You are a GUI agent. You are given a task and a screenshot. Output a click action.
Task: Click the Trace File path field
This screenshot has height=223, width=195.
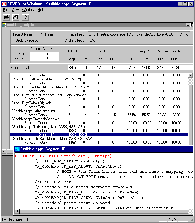click(x=140, y=34)
